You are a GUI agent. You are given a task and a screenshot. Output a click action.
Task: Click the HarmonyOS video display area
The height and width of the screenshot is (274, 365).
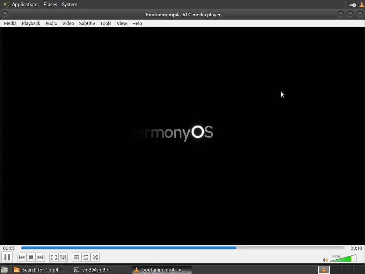tap(182, 136)
